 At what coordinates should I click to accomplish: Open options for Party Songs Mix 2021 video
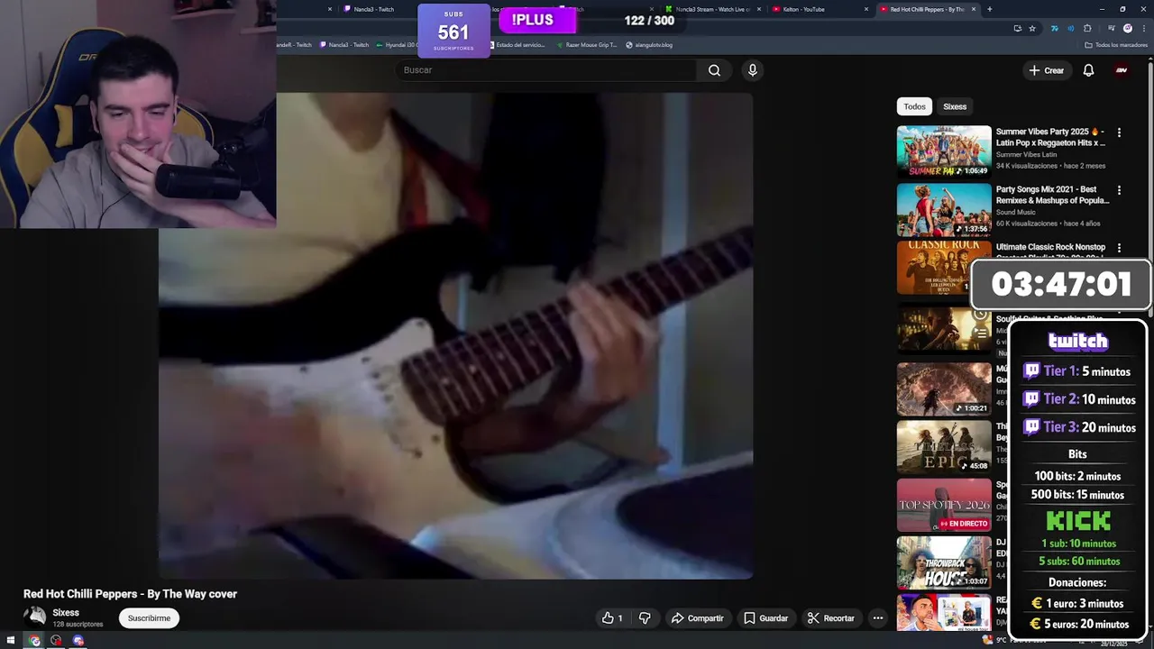click(1119, 190)
